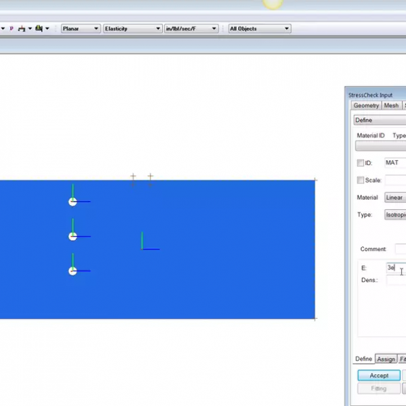This screenshot has height=406, width=406.
Task: Open the Type Isotropic dropdown
Action: (395, 215)
